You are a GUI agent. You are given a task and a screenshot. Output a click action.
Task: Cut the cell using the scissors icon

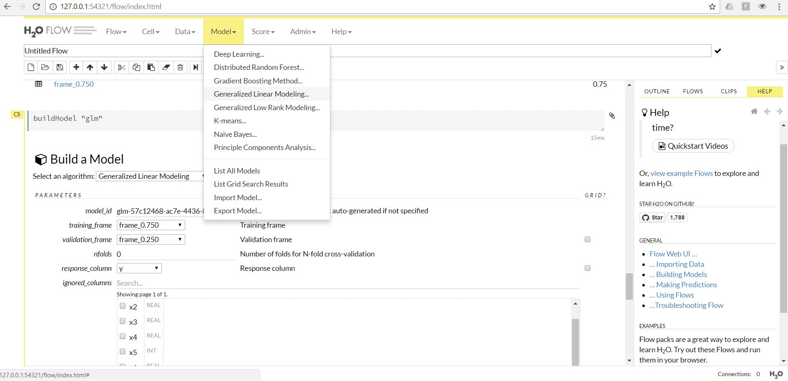click(x=121, y=67)
